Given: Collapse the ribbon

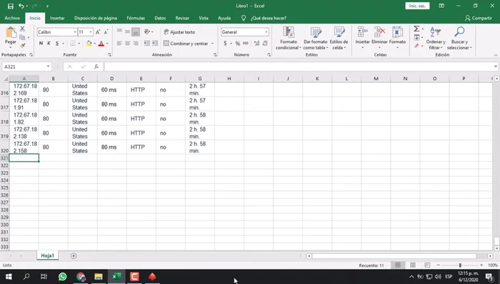Looking at the screenshot, I should [x=496, y=55].
